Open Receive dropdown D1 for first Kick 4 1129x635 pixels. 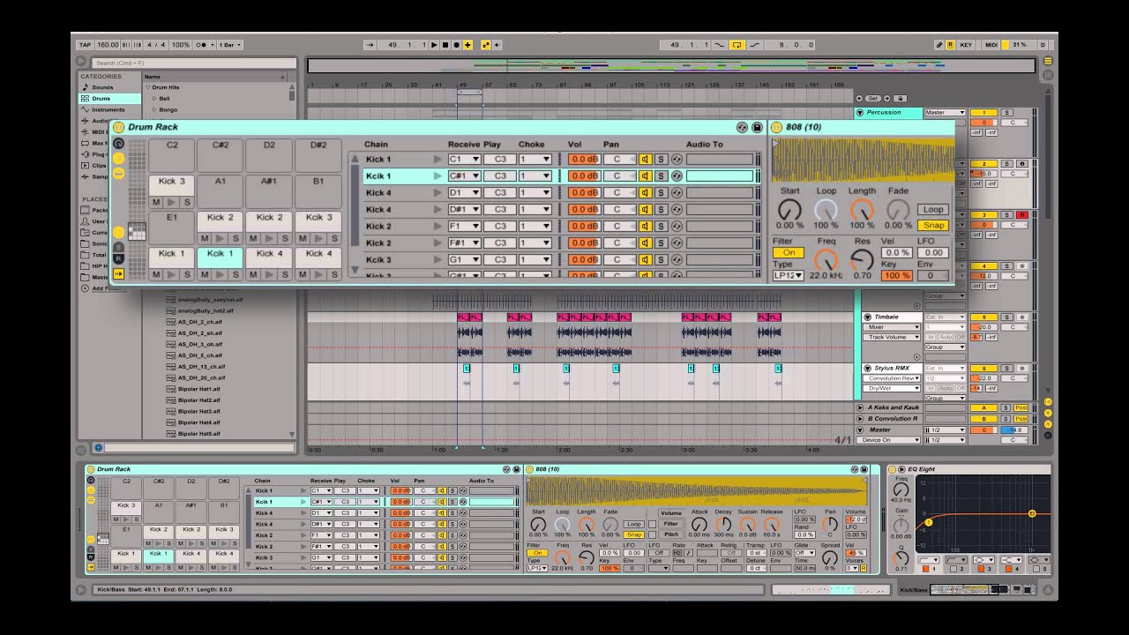click(x=464, y=192)
